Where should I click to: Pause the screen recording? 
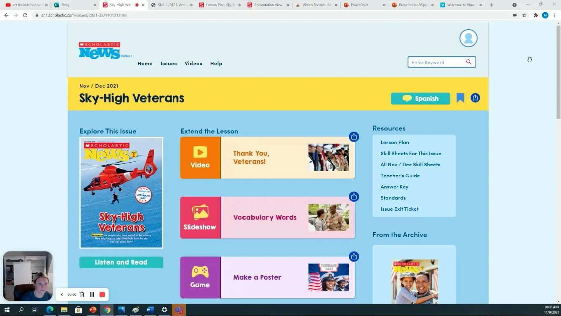click(x=92, y=295)
